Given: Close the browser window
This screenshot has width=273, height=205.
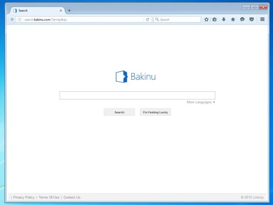Looking at the screenshot, I should click(263, 7).
